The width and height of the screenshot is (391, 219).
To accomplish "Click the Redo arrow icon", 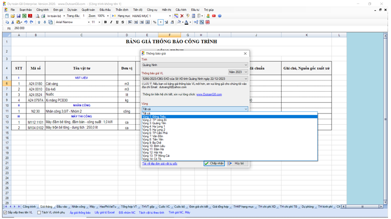I will point(31,22).
